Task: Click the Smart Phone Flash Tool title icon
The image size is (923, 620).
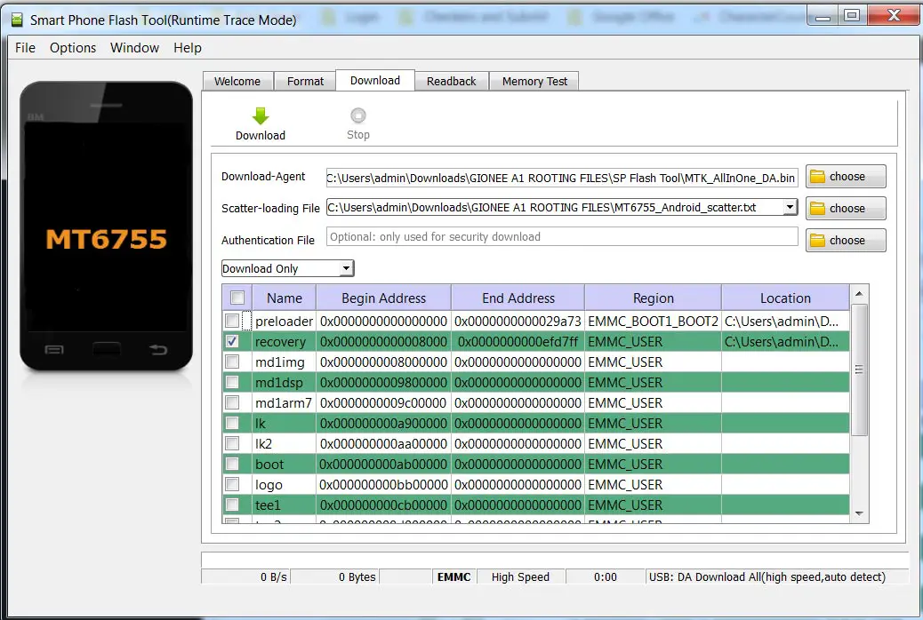Action: (x=17, y=20)
